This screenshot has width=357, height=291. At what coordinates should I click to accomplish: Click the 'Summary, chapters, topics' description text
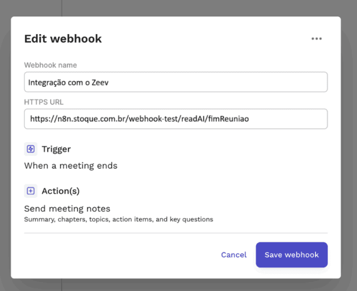click(x=118, y=219)
